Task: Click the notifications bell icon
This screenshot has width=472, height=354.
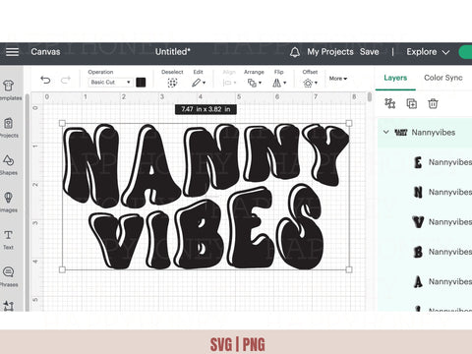Action: coord(295,52)
